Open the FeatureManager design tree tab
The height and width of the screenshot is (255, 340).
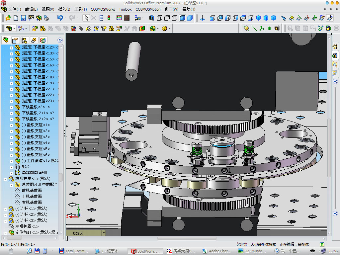(x=6, y=40)
